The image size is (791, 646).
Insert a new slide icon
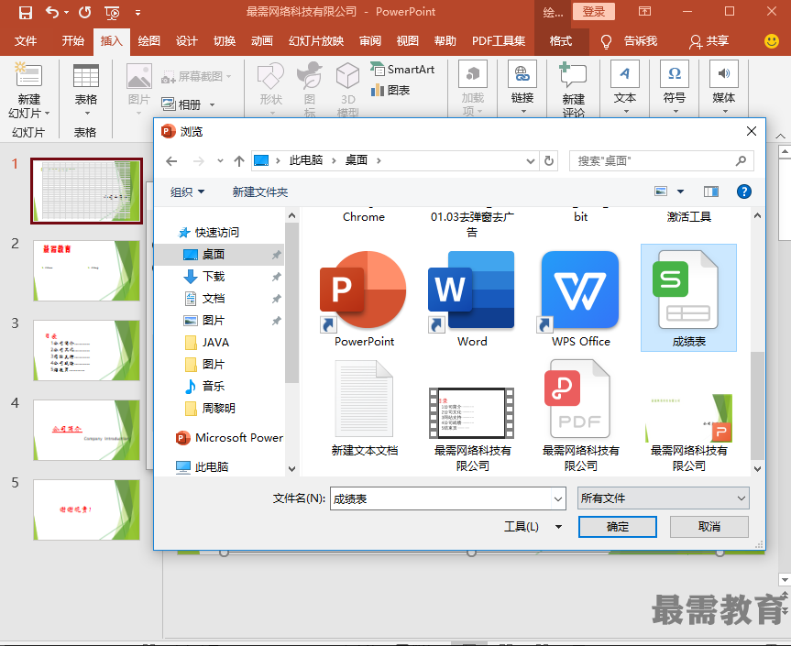pos(28,74)
